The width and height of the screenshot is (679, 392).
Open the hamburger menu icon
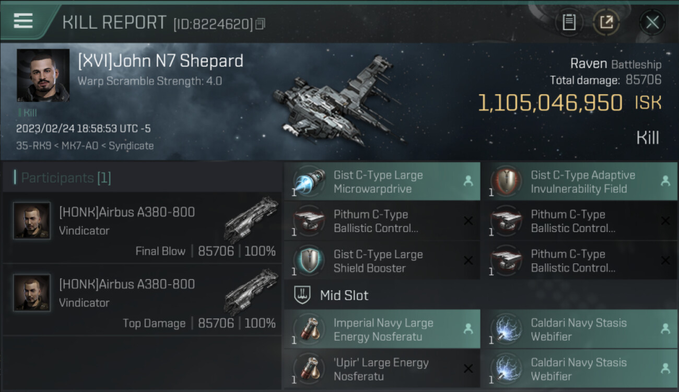(23, 21)
